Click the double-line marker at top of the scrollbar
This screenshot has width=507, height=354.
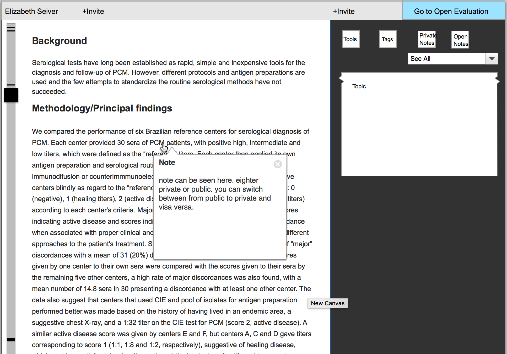[11, 29]
